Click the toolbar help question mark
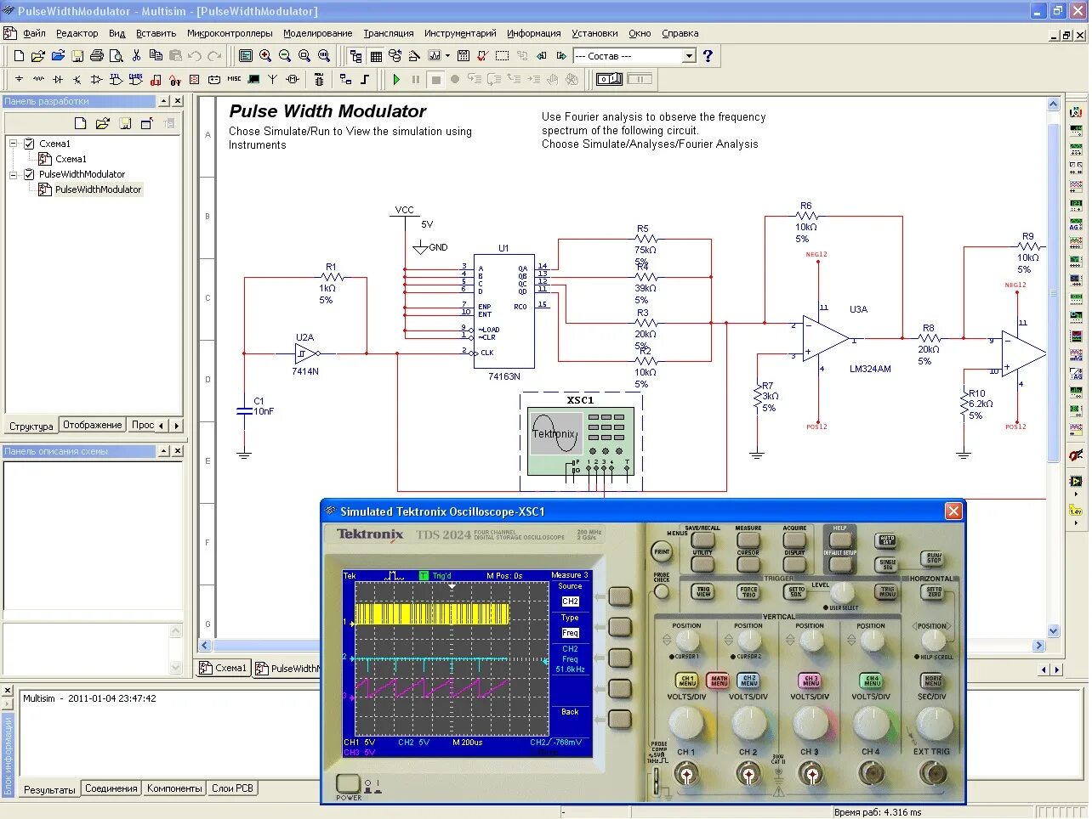Screen dimensions: 1092x819 708,56
